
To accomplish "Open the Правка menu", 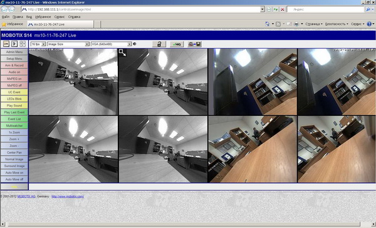I will tap(18, 17).
